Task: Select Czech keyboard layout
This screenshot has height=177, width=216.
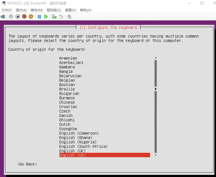Action: pyautogui.click(x=65, y=111)
